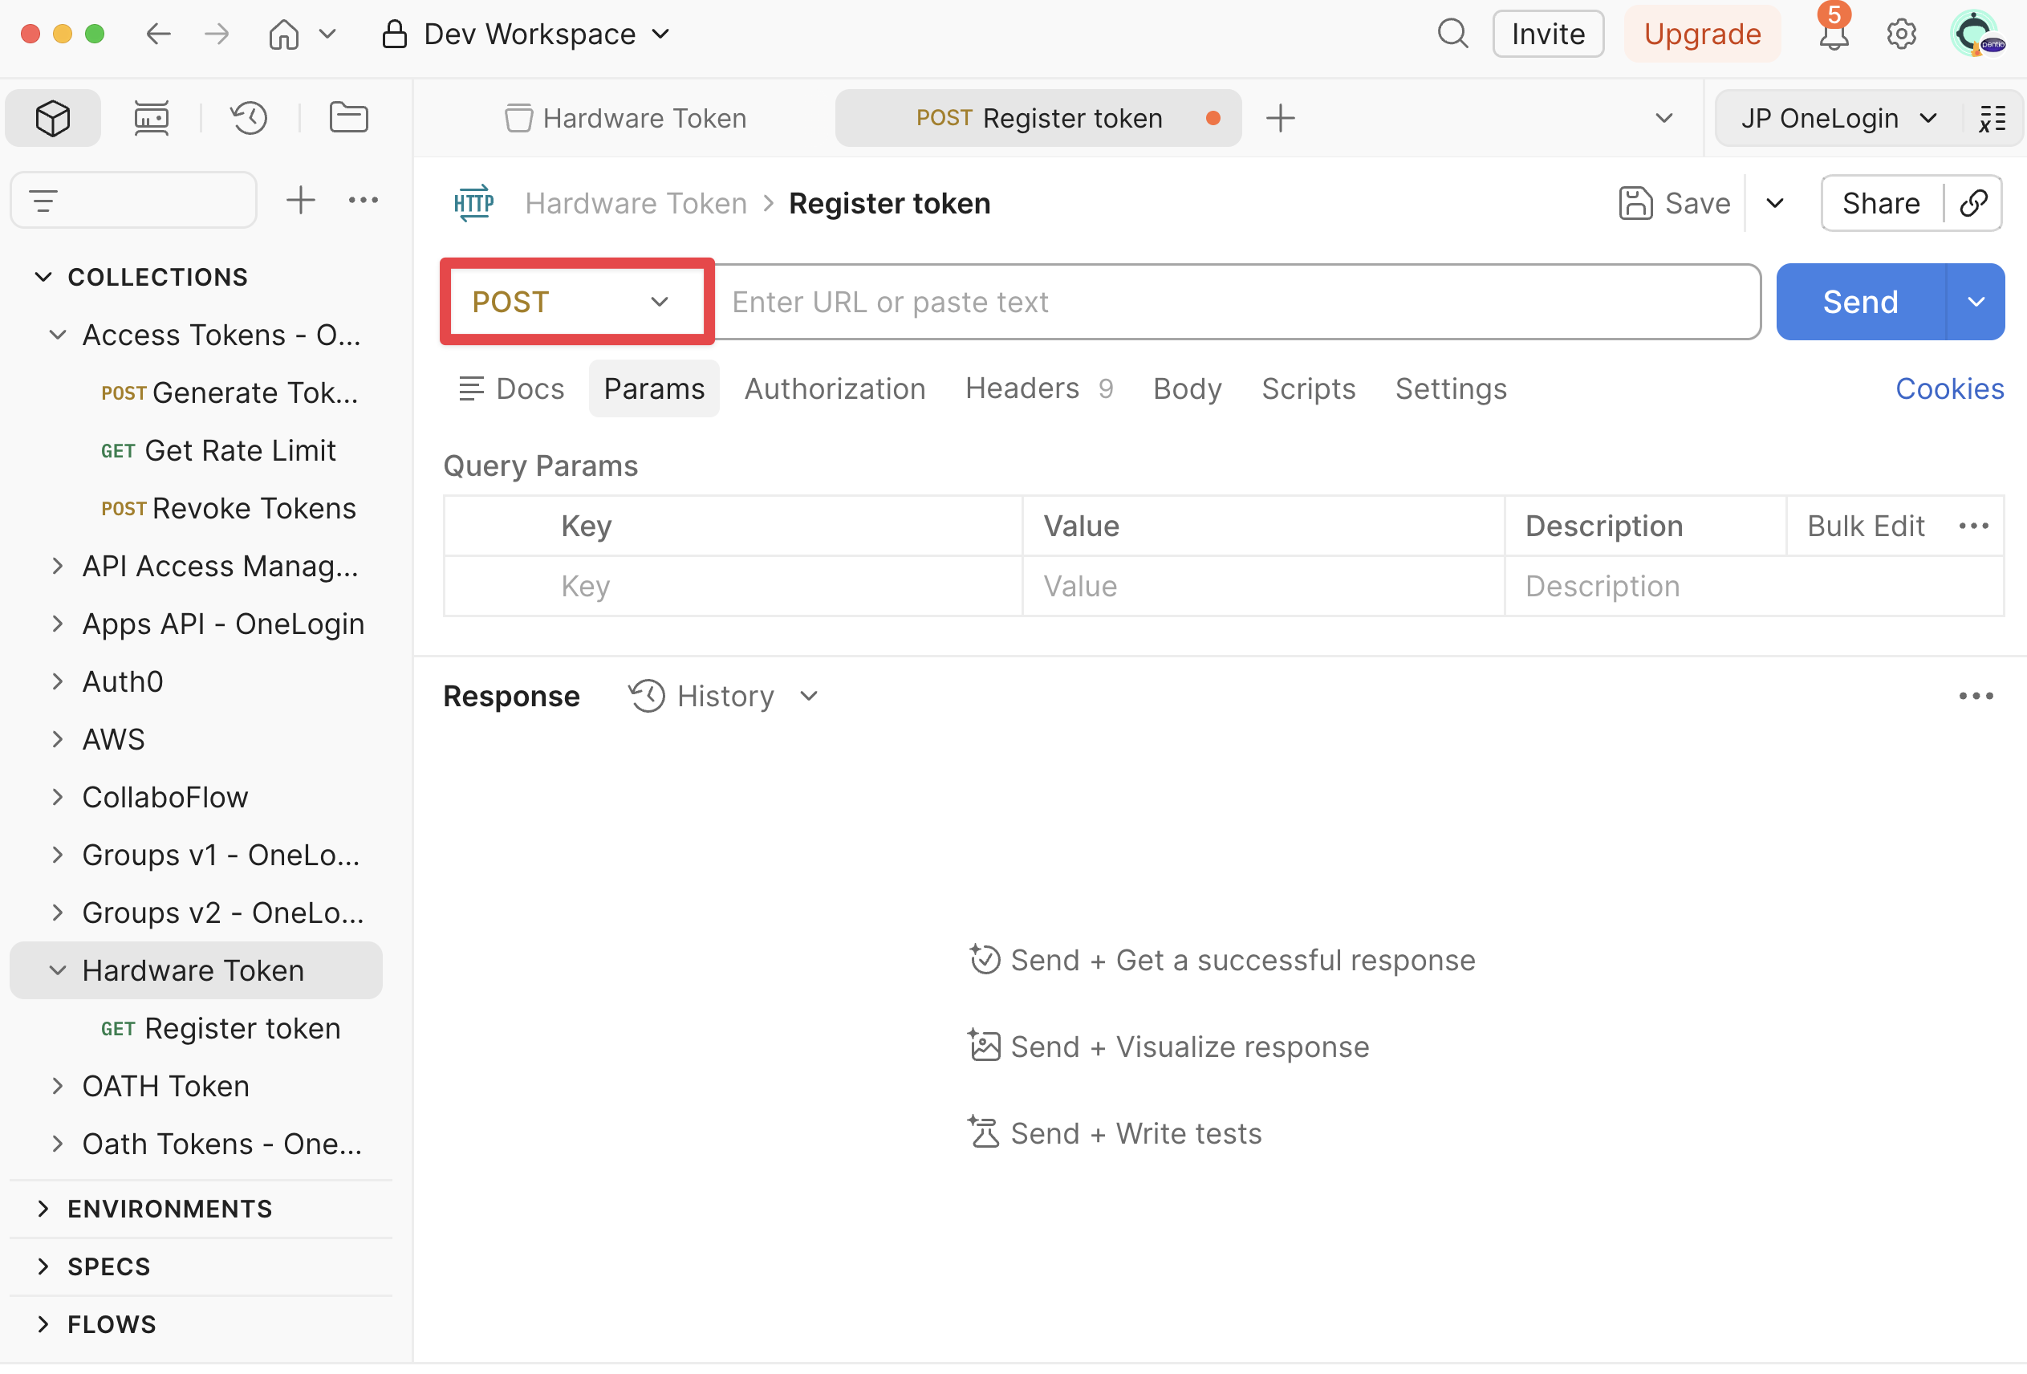Expand the Apps API - OneLogin collection

58,624
